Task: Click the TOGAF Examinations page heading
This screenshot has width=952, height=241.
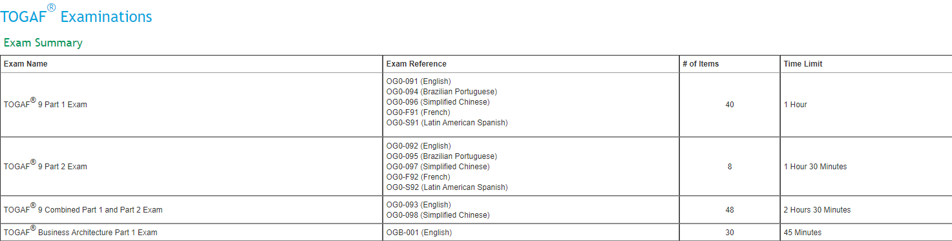Action: click(76, 16)
